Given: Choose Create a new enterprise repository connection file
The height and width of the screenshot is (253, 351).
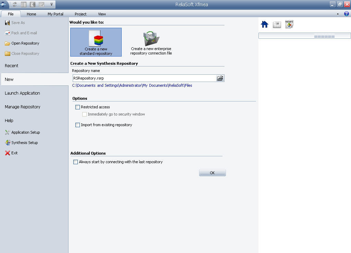Looking at the screenshot, I should (151, 43).
